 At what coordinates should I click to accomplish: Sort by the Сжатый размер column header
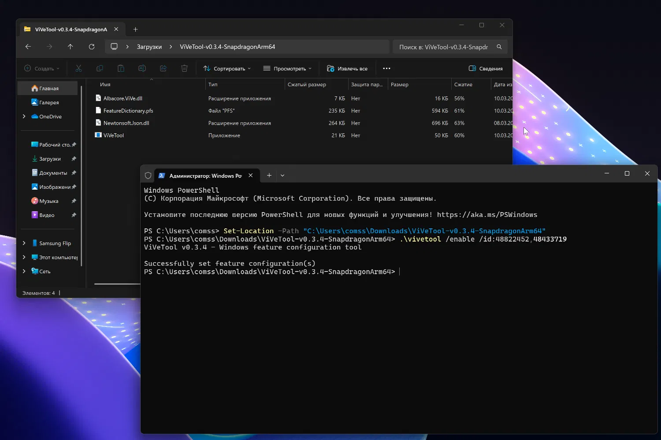pos(307,84)
